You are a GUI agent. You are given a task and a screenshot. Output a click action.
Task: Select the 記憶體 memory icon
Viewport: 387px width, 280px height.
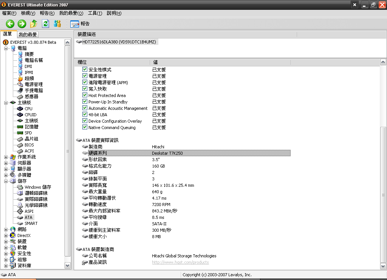point(20,127)
